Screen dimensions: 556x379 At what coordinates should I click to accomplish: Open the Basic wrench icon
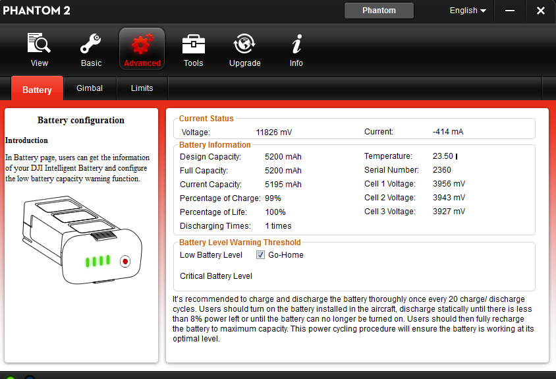(x=91, y=44)
